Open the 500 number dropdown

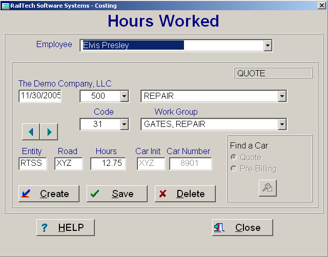point(124,96)
